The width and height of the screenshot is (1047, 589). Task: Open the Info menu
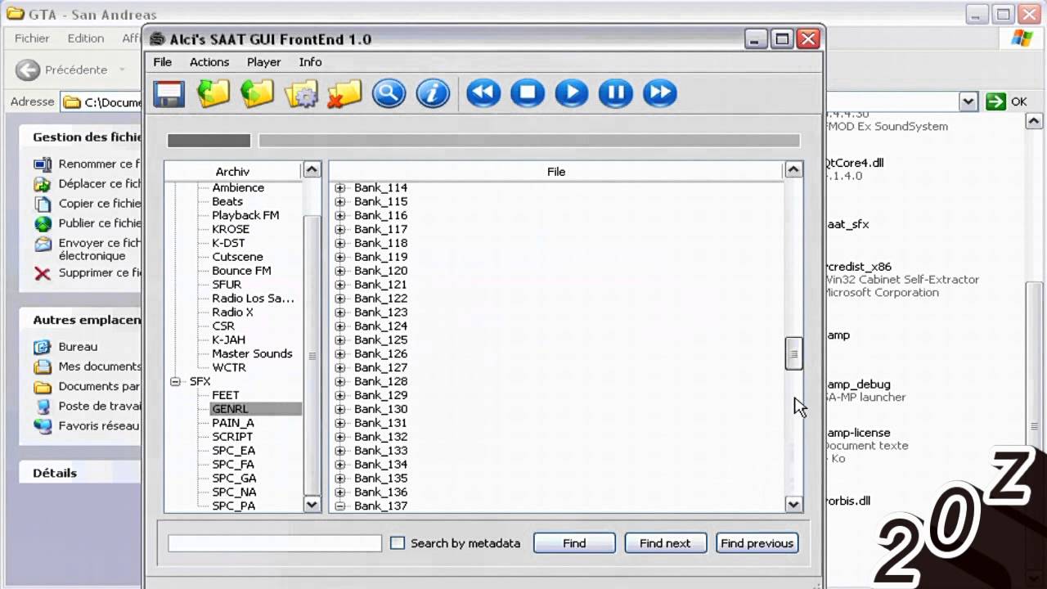(x=310, y=62)
